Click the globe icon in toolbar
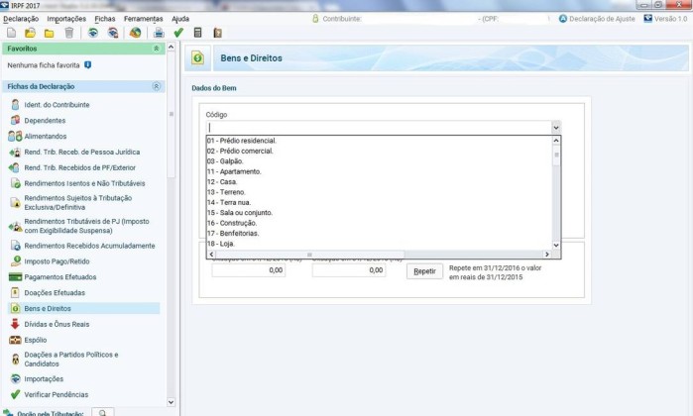Image resolution: width=693 pixels, height=416 pixels. 136,33
